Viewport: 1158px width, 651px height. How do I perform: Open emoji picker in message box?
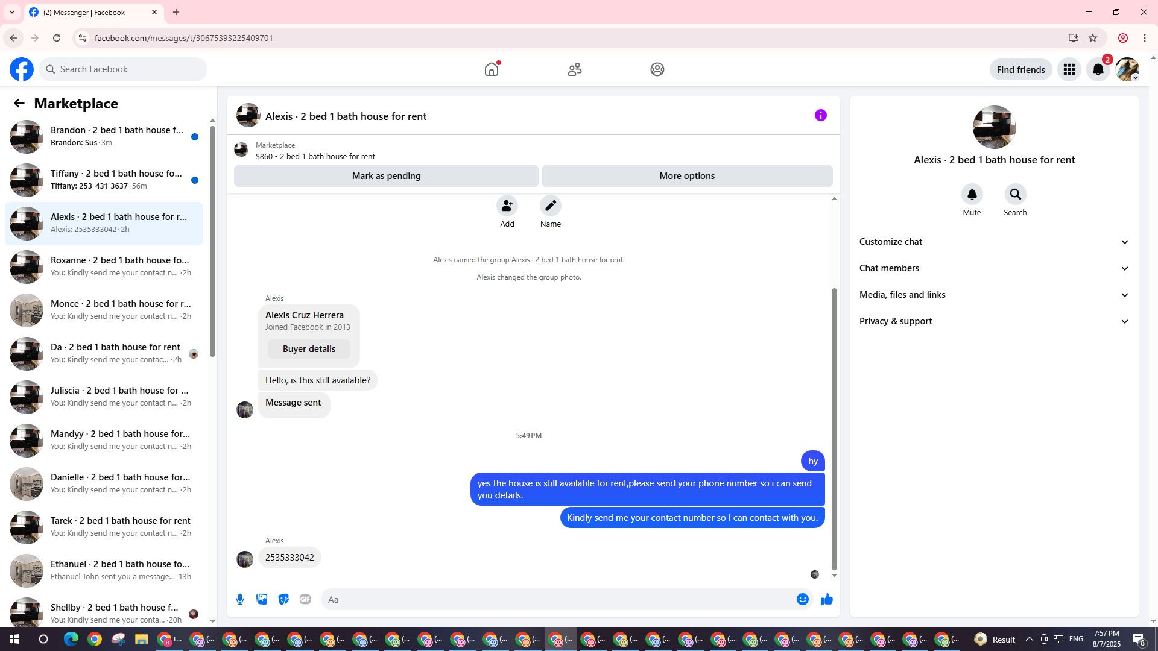[x=803, y=599]
